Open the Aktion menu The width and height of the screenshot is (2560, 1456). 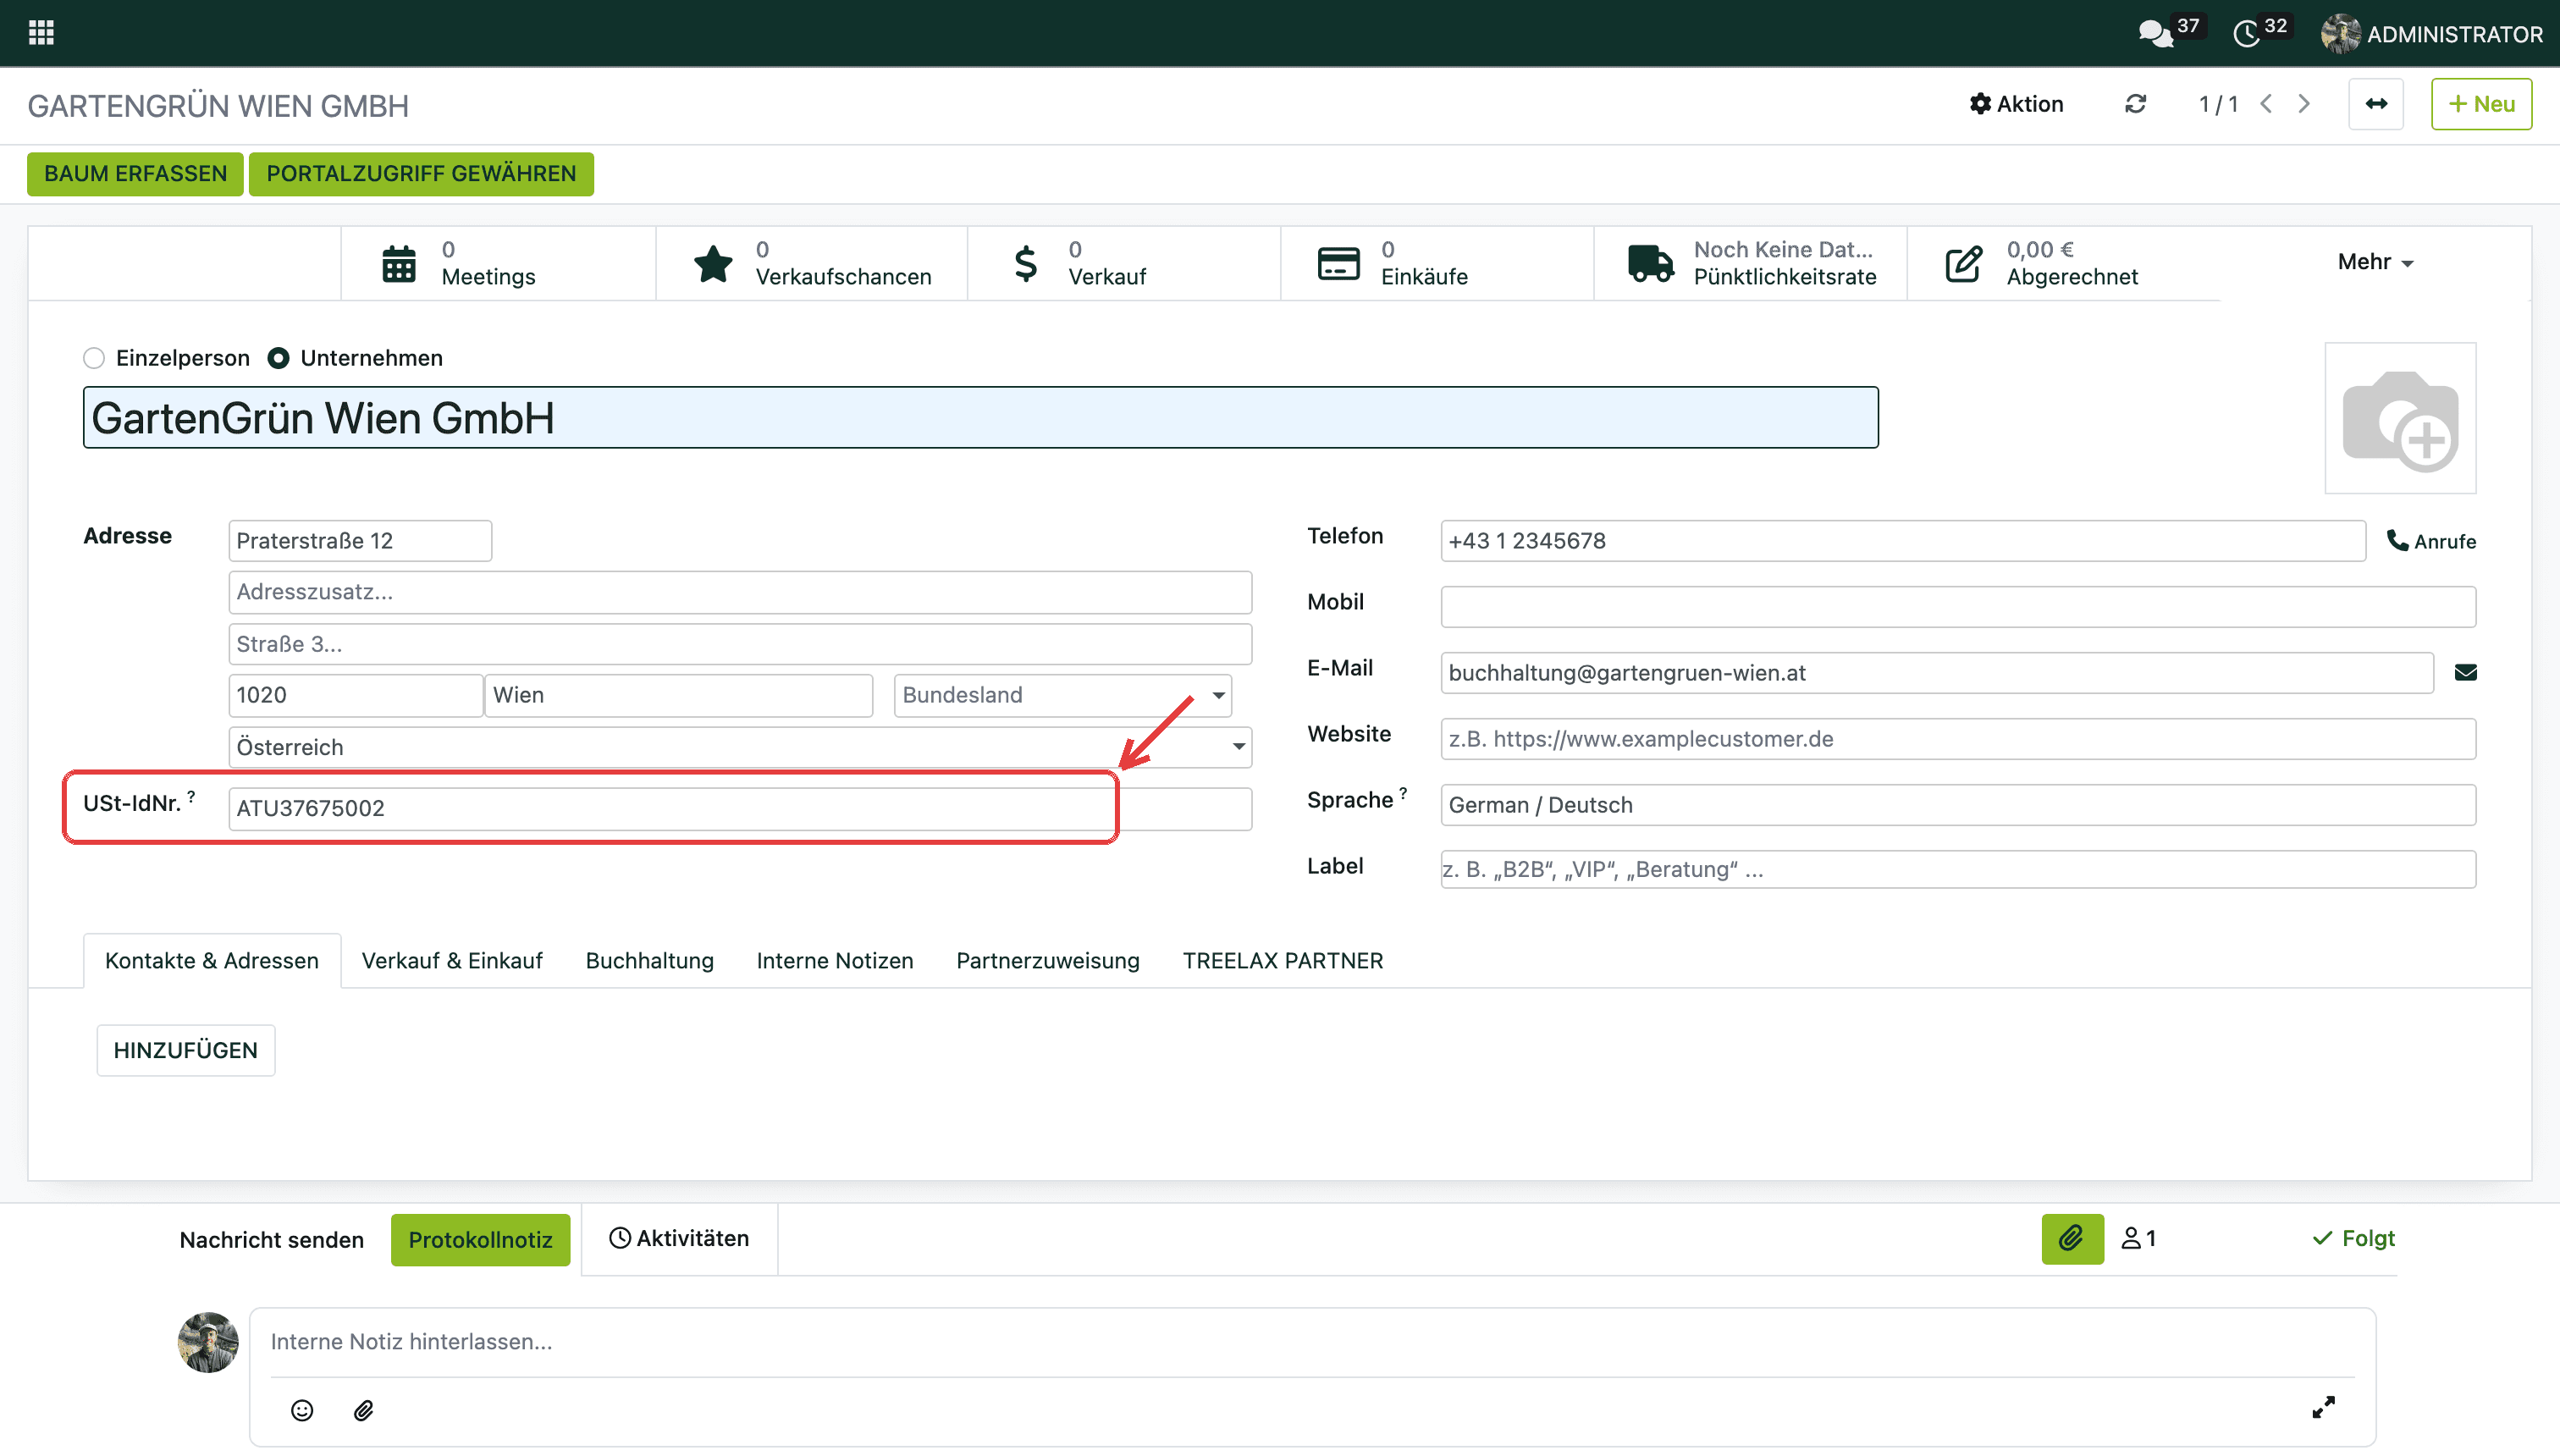point(2016,104)
